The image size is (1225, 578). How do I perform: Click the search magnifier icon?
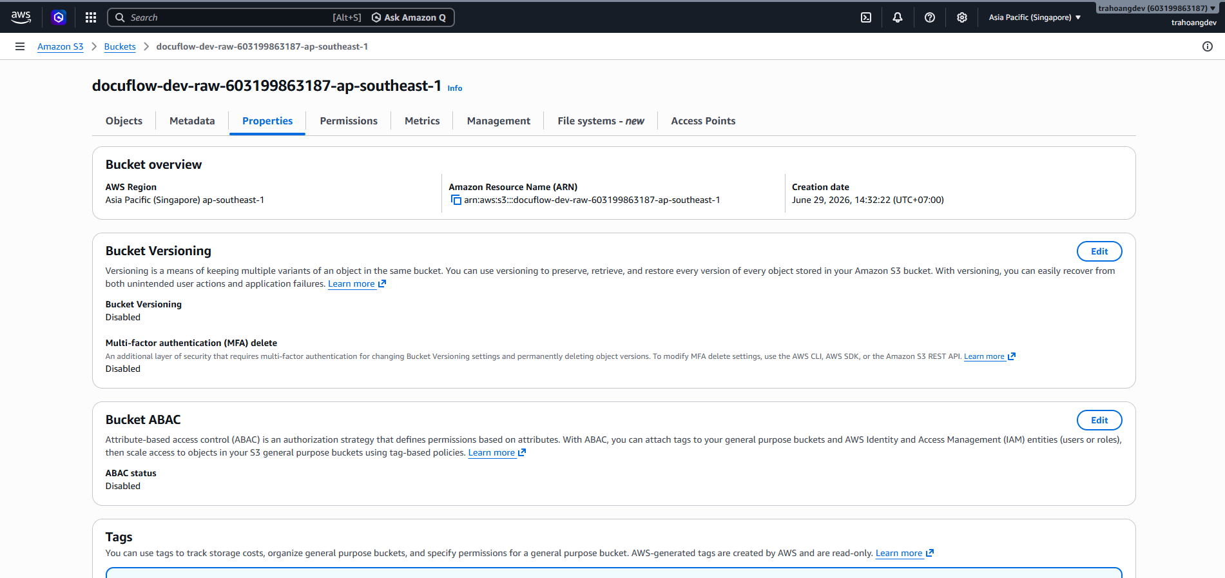click(x=120, y=17)
